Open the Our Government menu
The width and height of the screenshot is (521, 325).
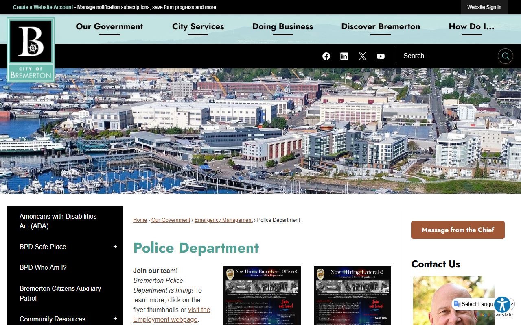pyautogui.click(x=109, y=27)
